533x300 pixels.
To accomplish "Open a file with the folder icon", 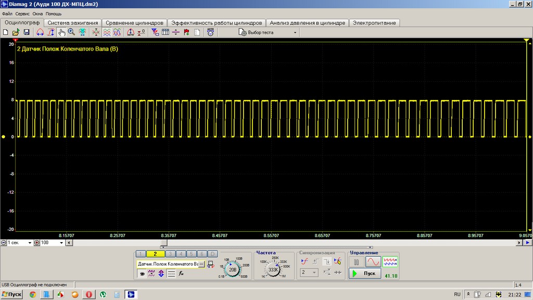I will coord(16,32).
